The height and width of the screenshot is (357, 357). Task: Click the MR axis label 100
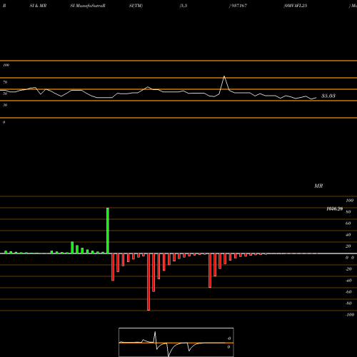click(x=350, y=201)
